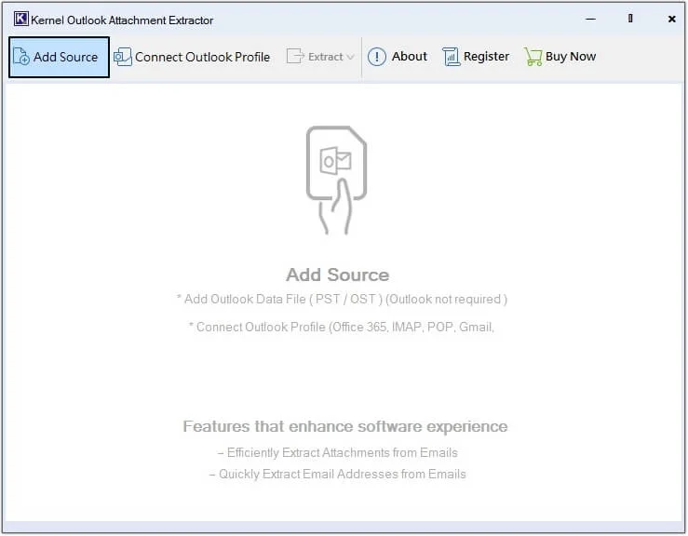
Task: Click 'Features that enhance software experience' heading
Action: tap(344, 426)
